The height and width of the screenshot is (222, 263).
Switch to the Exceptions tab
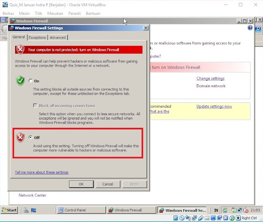37,37
